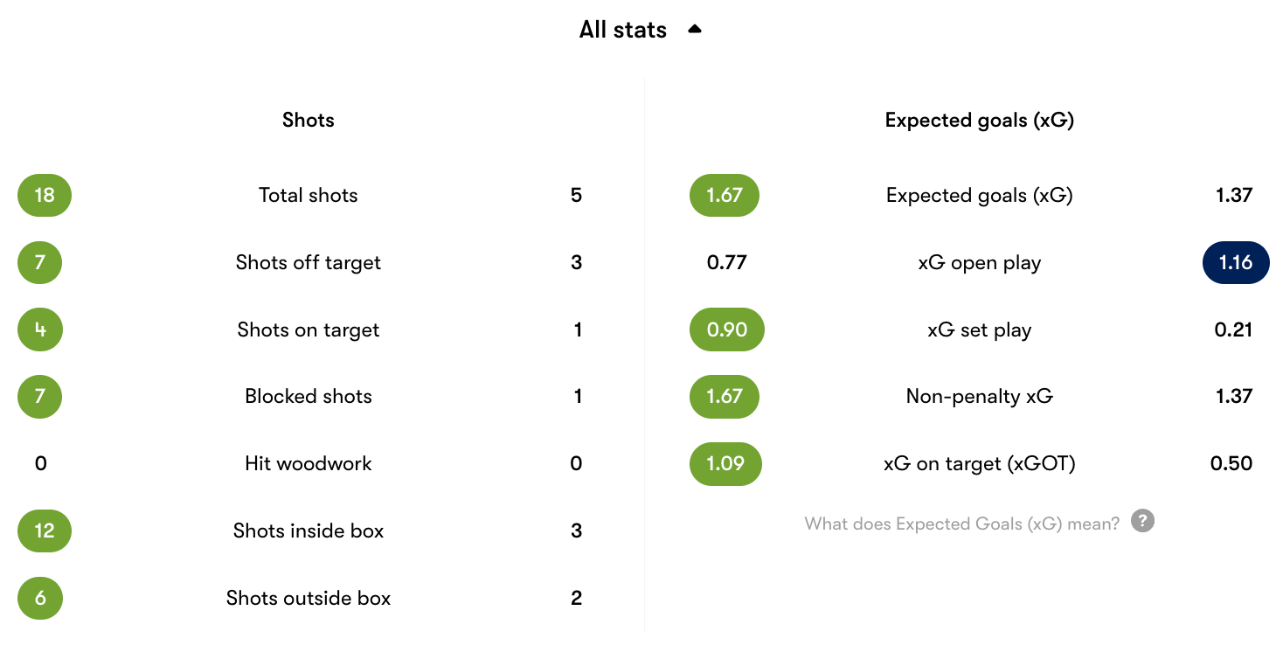Click the Expected goals (xG) section header
The height and width of the screenshot is (659, 1283).
pyautogui.click(x=979, y=121)
